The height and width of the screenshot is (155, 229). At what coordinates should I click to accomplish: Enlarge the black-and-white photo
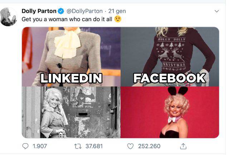coord(71,112)
